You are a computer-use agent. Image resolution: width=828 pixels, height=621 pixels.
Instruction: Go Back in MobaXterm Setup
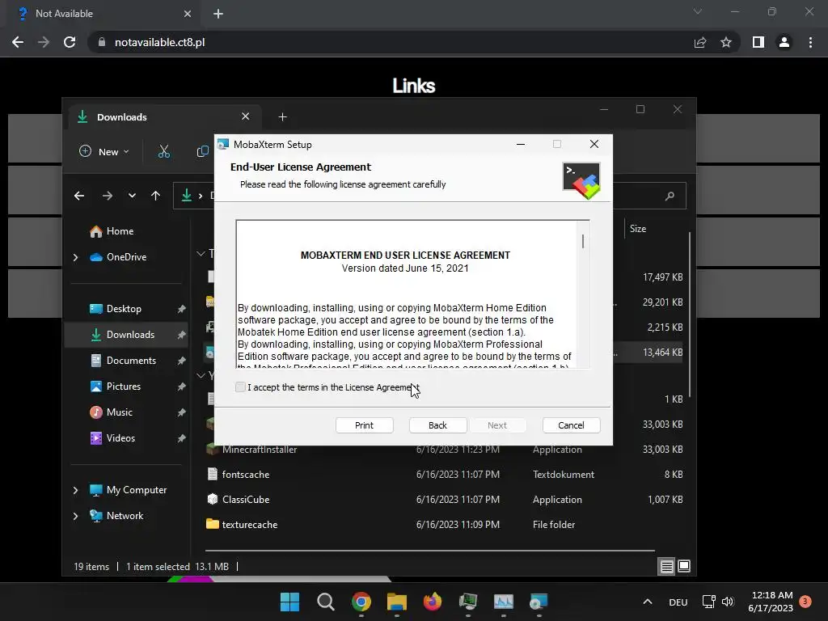click(437, 425)
